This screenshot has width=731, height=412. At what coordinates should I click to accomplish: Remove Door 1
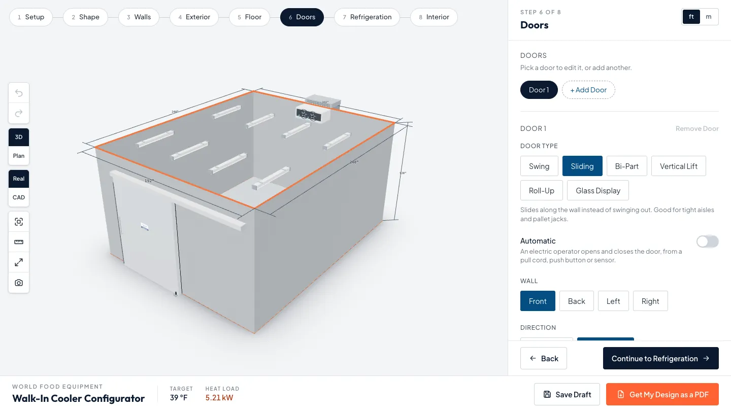697,128
